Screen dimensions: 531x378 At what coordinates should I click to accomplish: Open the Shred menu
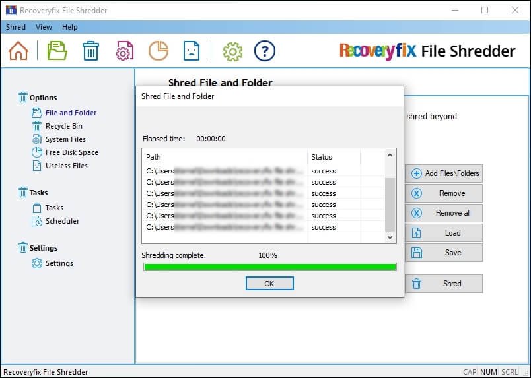coord(16,27)
